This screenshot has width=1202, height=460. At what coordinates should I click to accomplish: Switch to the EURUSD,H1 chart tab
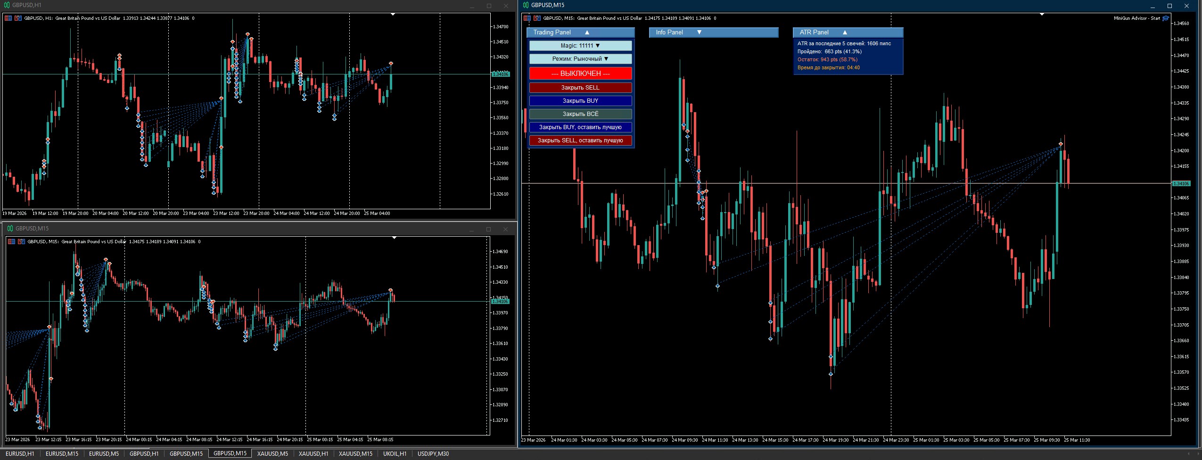pyautogui.click(x=20, y=454)
